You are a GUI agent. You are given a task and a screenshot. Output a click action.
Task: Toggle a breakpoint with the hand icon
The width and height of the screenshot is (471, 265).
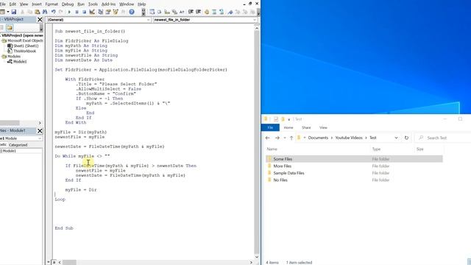207,12
